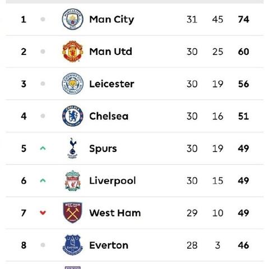Image resolution: width=269 pixels, height=269 pixels.
Task: Click the Man Utd club crest
Action: tap(73, 52)
